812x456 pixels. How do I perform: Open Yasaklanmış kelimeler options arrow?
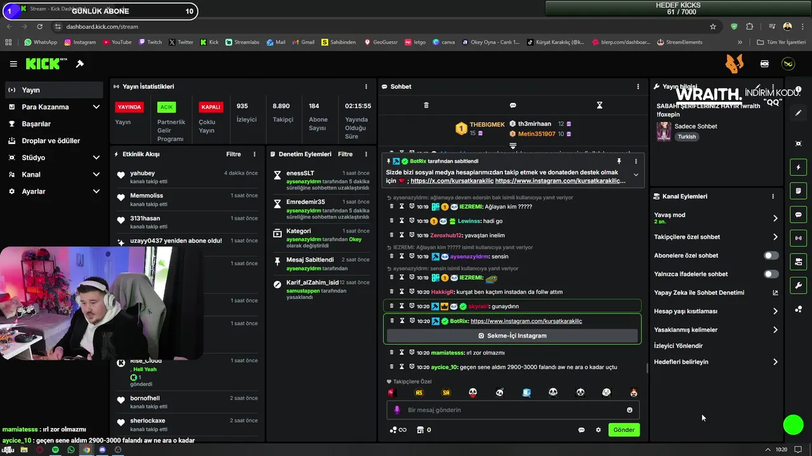775,330
